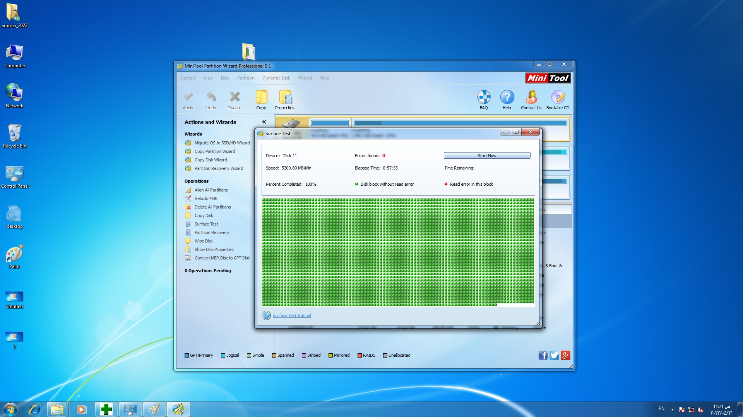The width and height of the screenshot is (743, 417).
Task: Collapse the Actions and Wizards panel
Action: coord(264,122)
